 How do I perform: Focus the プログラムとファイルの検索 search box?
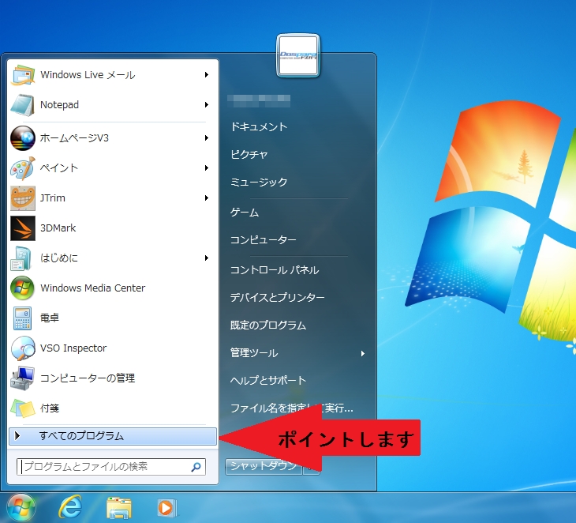(111, 467)
